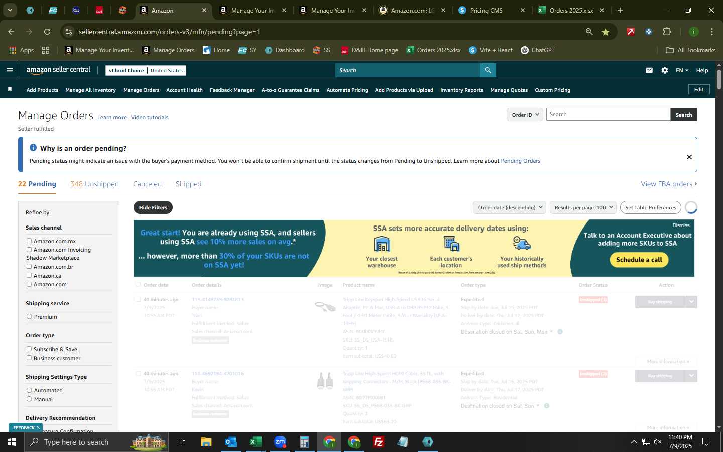The width and height of the screenshot is (723, 452).
Task: Open the EN language dropdown
Action: [682, 70]
